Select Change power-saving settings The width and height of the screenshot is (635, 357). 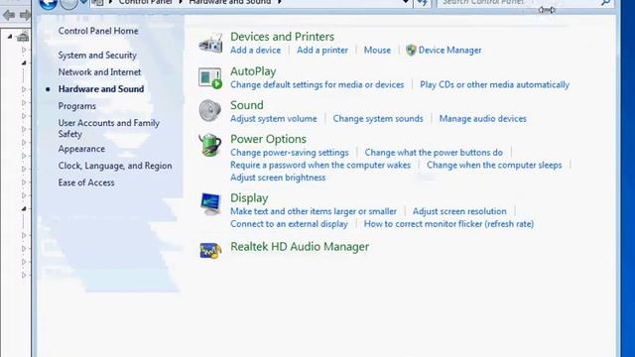(x=290, y=153)
